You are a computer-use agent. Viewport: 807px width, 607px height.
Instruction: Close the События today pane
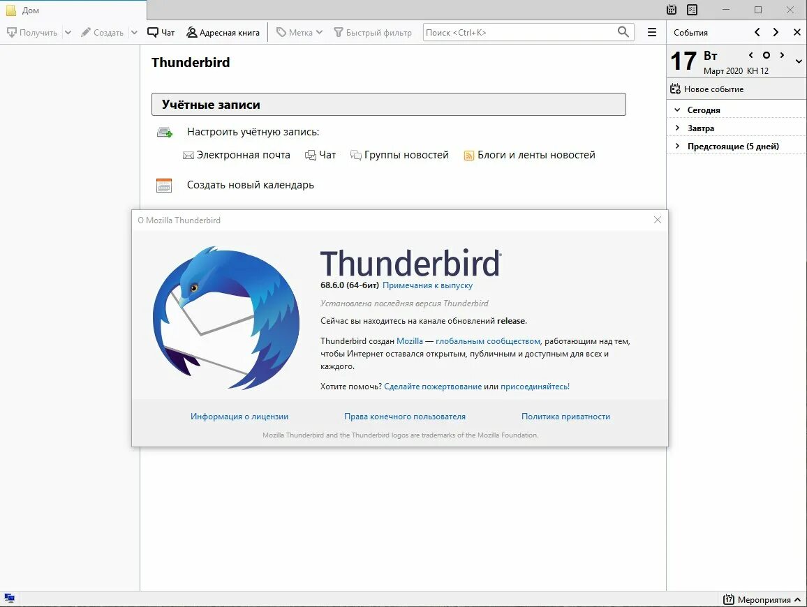pos(797,32)
